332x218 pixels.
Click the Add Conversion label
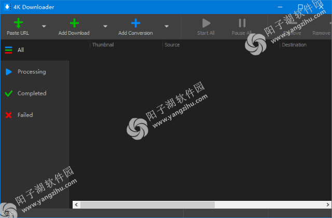pos(135,33)
